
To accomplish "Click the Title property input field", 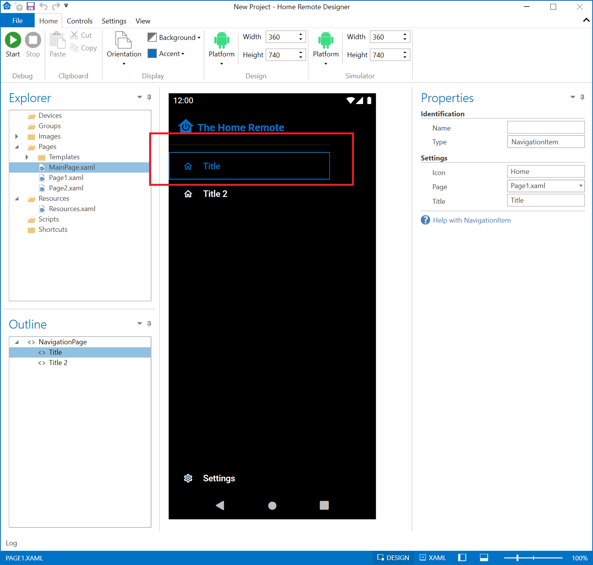I will (546, 200).
